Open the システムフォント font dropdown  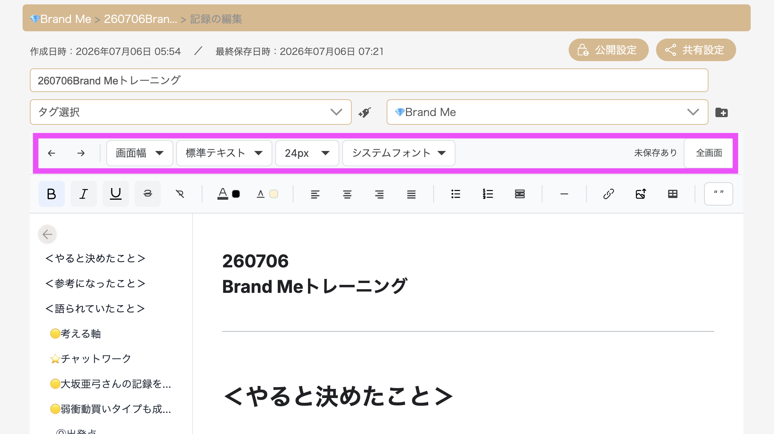399,153
